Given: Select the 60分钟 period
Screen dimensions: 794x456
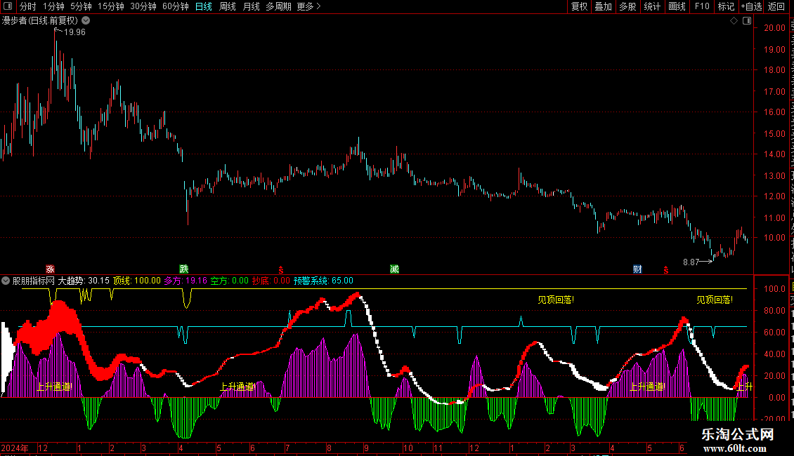Looking at the screenshot, I should 176,6.
